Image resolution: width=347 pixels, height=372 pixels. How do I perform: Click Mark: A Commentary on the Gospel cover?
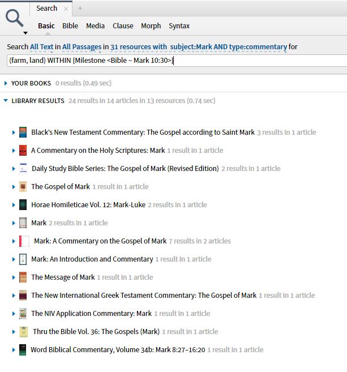tap(24, 241)
